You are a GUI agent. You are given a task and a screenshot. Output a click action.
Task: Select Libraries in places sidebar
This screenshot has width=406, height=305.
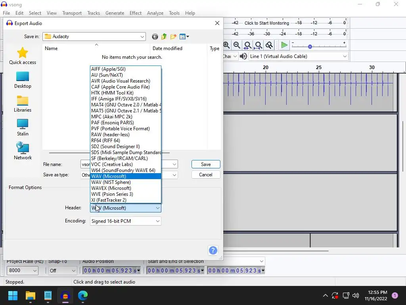pyautogui.click(x=23, y=104)
